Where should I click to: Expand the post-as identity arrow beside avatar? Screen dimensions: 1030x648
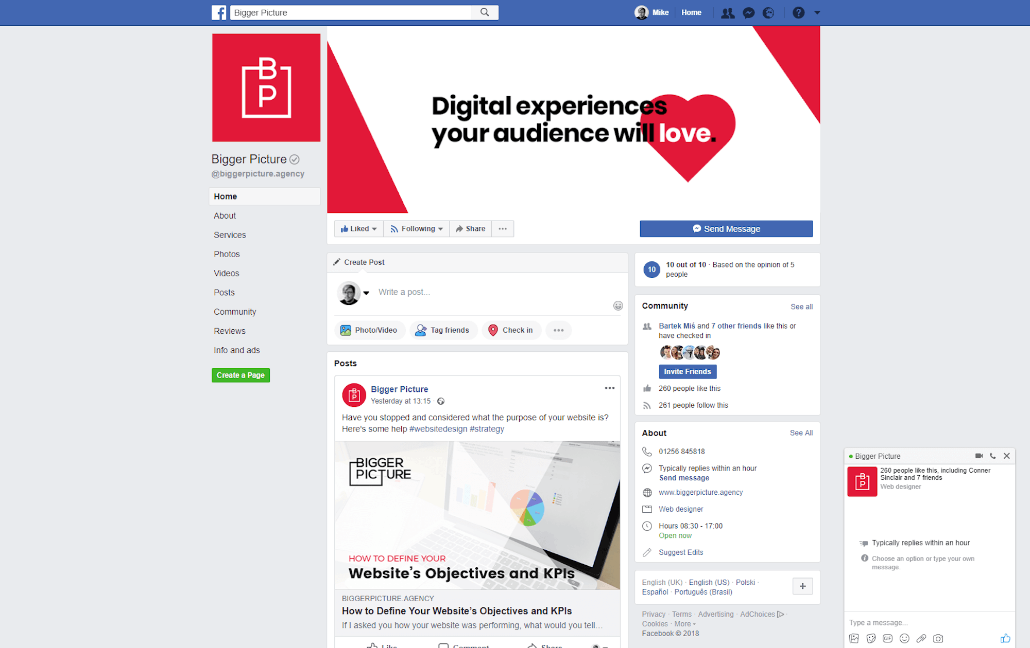(x=366, y=293)
